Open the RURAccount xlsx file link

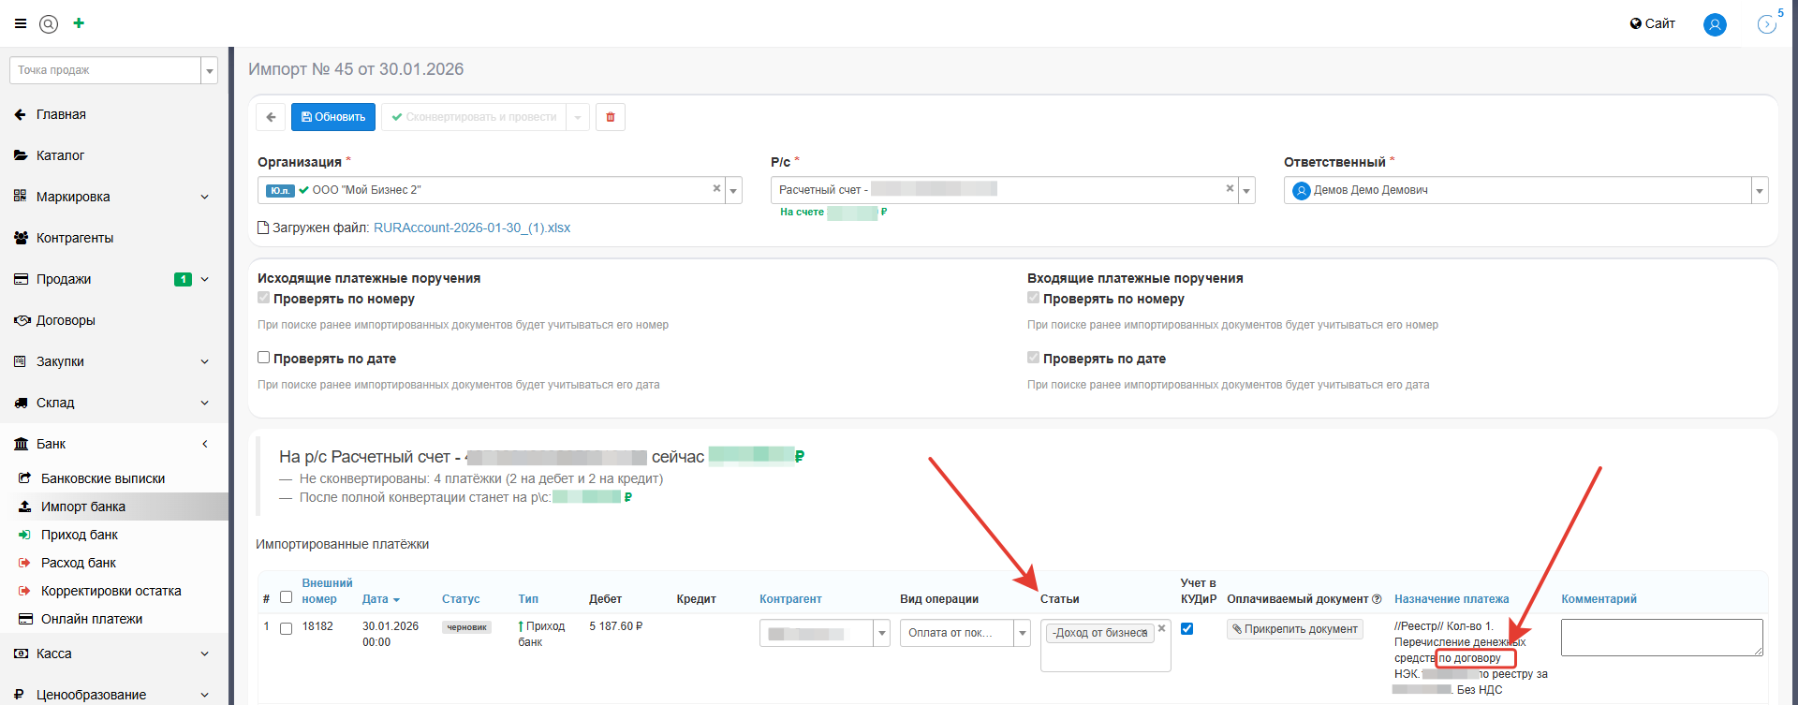coord(471,228)
